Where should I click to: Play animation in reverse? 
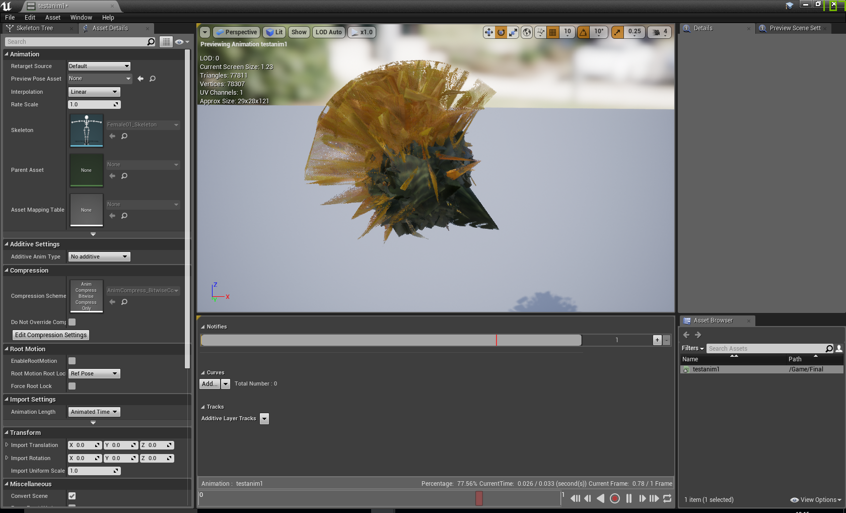tap(600, 498)
